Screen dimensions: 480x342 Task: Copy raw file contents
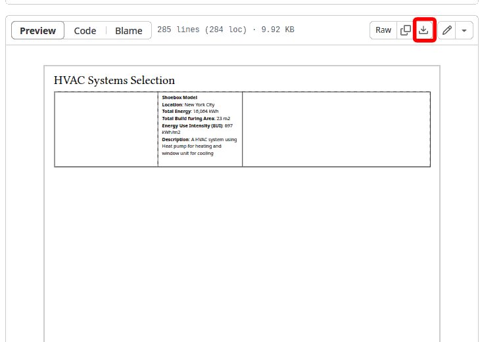click(406, 30)
